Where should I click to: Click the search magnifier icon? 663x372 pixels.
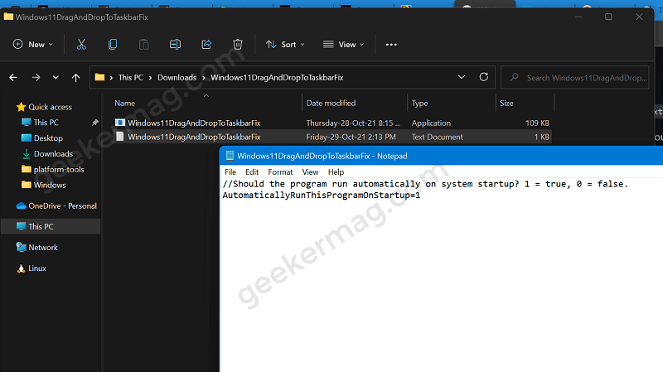coord(514,77)
